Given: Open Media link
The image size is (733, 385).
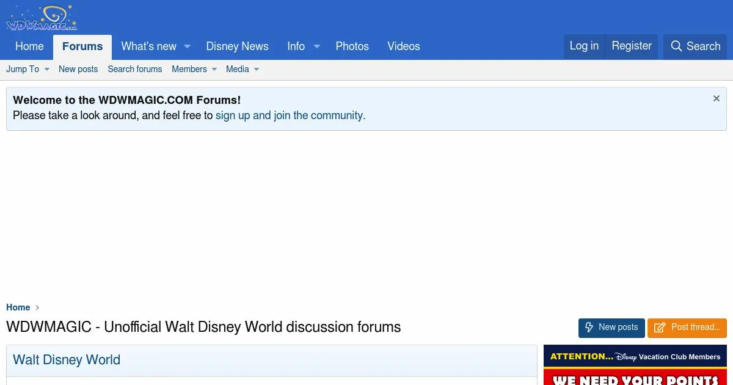Looking at the screenshot, I should [x=238, y=69].
